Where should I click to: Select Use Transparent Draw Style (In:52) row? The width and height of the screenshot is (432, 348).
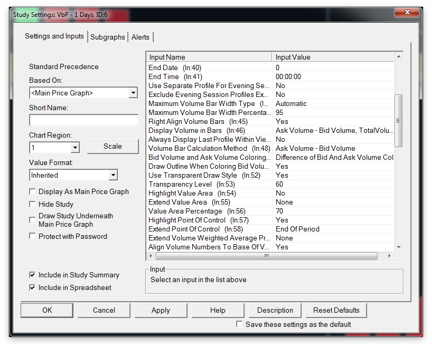(x=270, y=175)
